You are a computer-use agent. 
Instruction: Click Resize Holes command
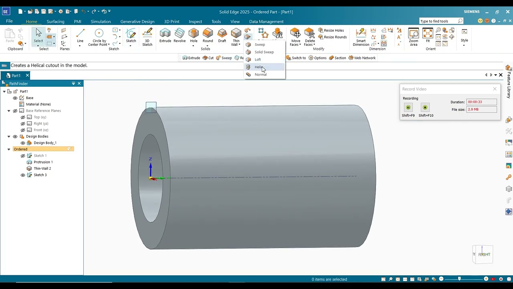click(x=331, y=31)
